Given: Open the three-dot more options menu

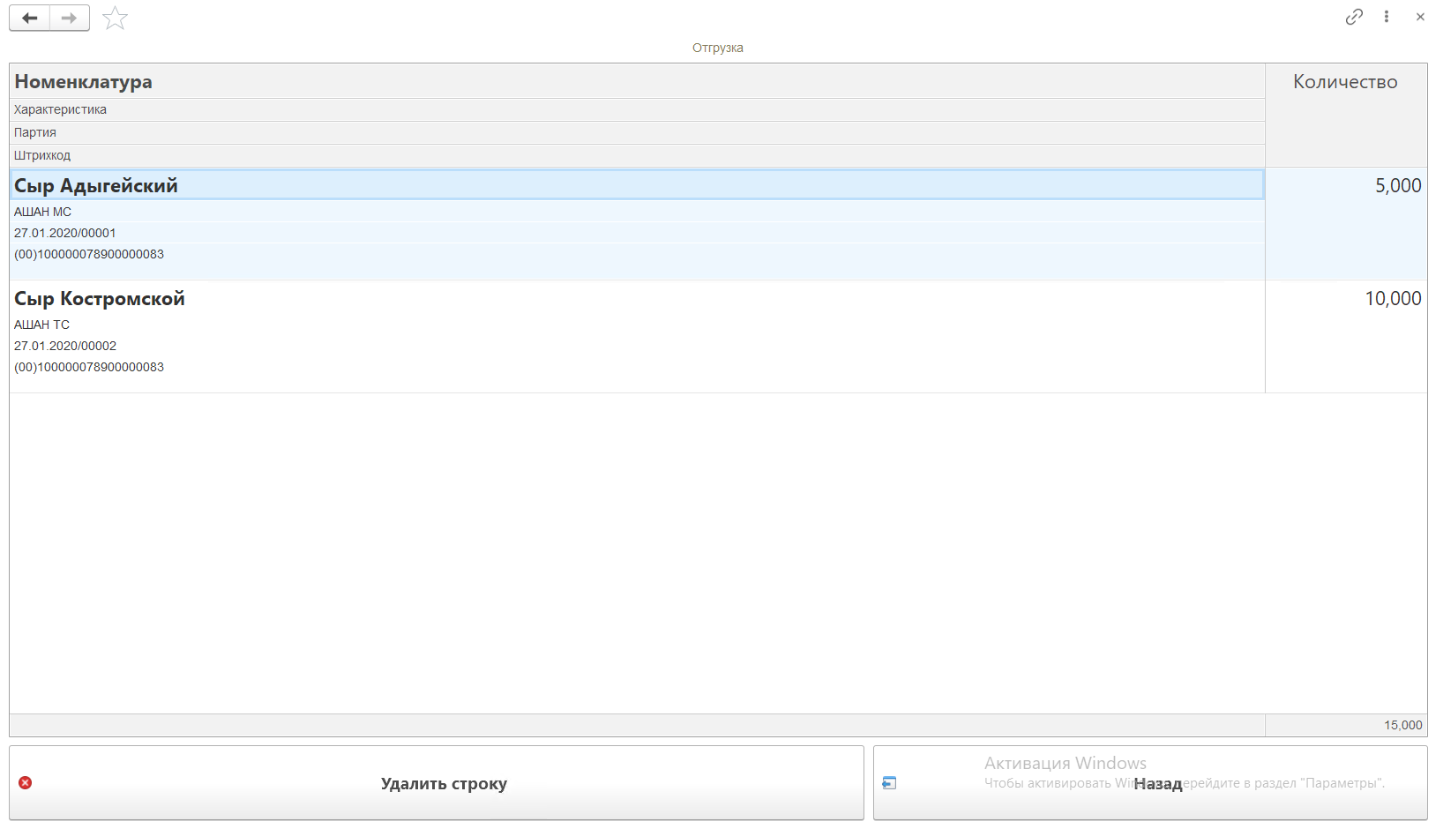Looking at the screenshot, I should pos(1387,17).
